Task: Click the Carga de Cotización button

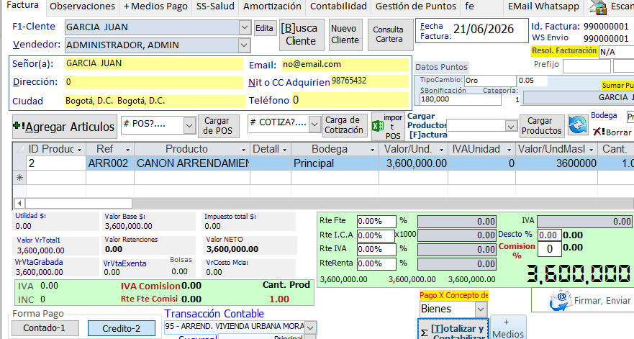Action: (343, 125)
